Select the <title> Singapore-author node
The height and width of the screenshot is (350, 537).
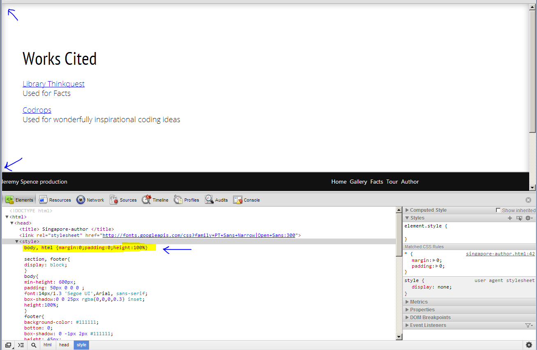(x=67, y=229)
